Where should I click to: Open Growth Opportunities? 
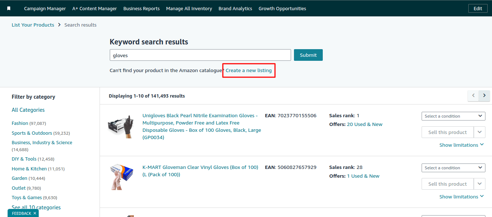pos(282,8)
